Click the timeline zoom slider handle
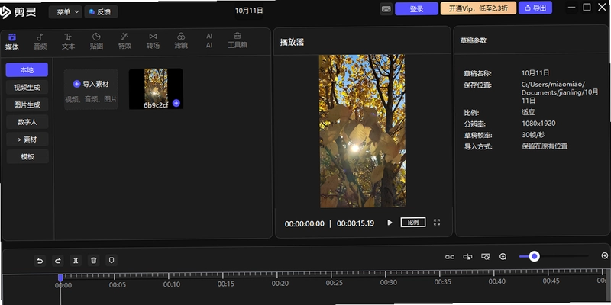Image resolution: width=611 pixels, height=305 pixels. (534, 256)
